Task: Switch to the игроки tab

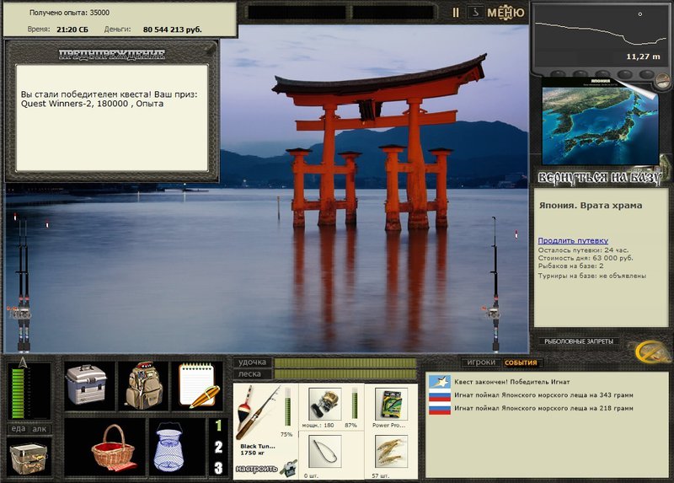Action: 480,362
